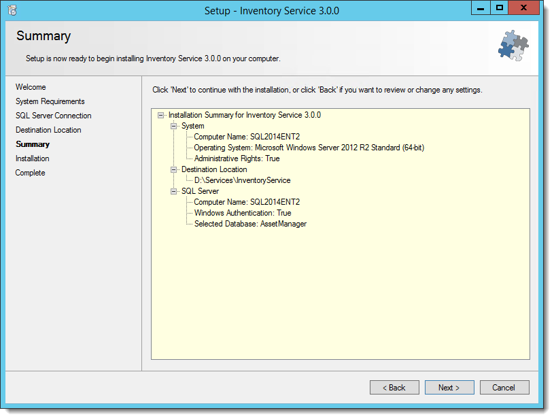
Task: Continue installation with the Next button
Action: pyautogui.click(x=449, y=388)
